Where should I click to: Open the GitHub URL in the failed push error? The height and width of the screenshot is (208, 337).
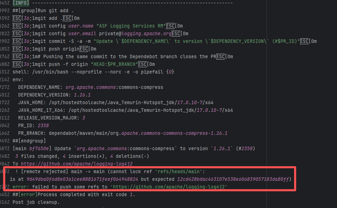tap(169, 187)
